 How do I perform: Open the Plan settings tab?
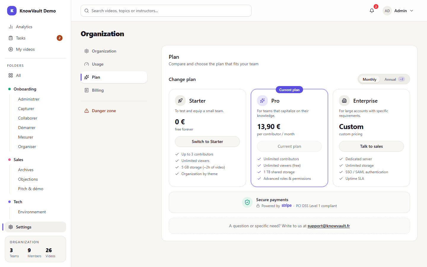[x=114, y=77]
